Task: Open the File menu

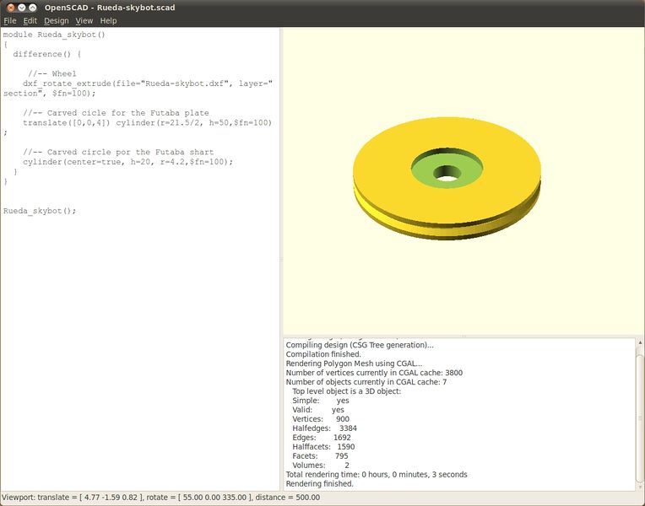Action: (10, 20)
